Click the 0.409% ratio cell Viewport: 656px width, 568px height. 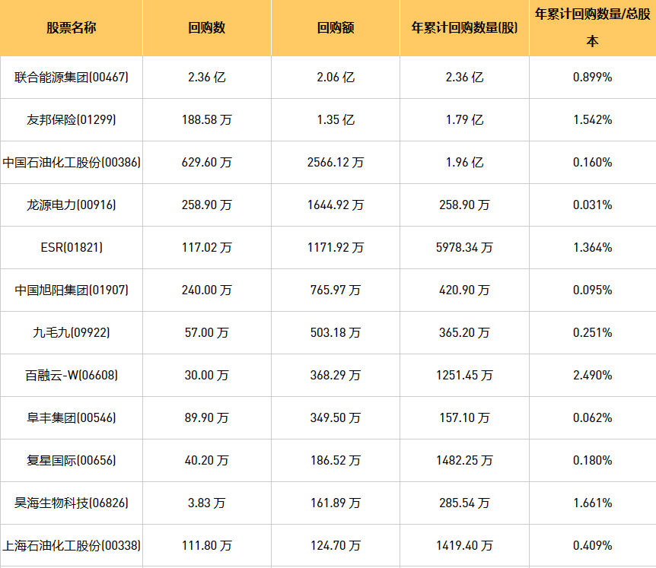click(592, 546)
